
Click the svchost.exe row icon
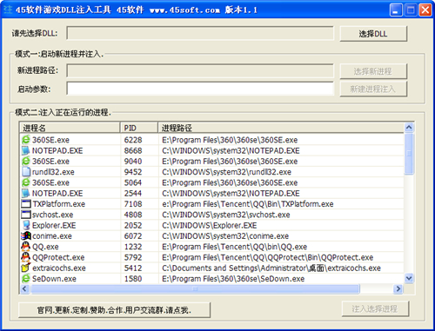pyautogui.click(x=25, y=215)
